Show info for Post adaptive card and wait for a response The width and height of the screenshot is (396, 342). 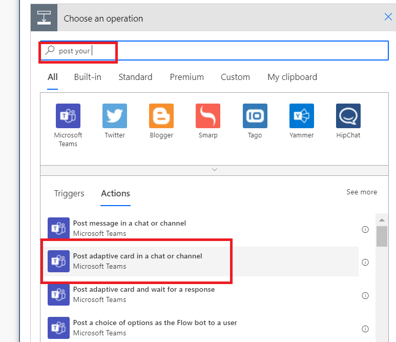[365, 295]
